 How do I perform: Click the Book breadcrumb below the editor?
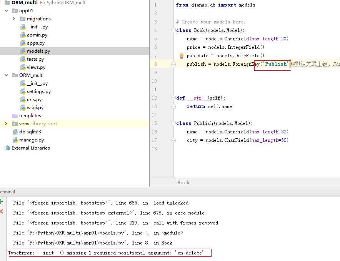[x=183, y=183]
